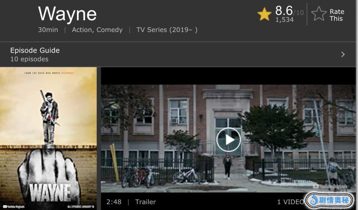Screen dimensions: 358x210
Task: Play the Wayne trailer video
Action: click(228, 140)
